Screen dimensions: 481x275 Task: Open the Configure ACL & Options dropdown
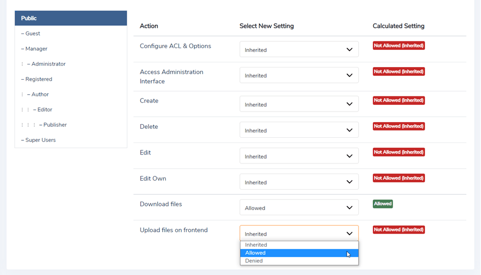pyautogui.click(x=299, y=50)
